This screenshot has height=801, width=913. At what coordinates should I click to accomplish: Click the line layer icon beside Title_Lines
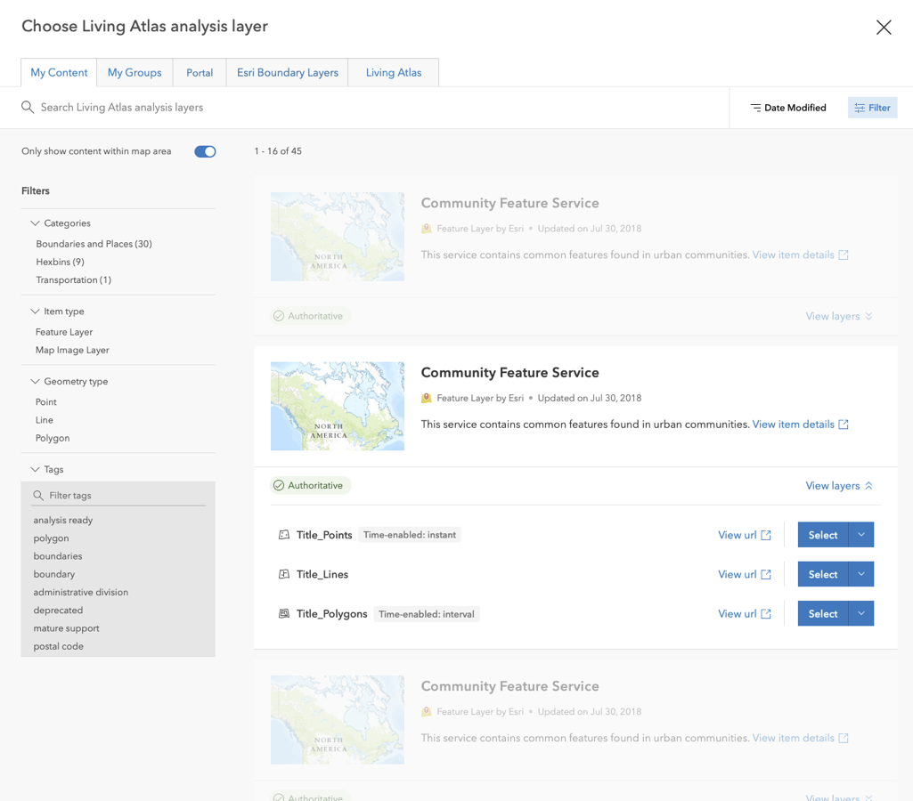[284, 574]
